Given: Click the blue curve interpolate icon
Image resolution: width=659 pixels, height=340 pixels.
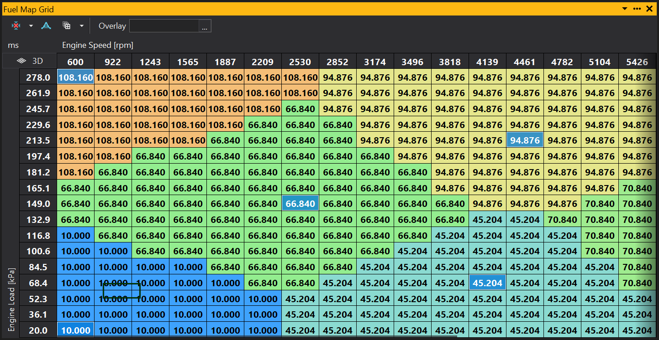Looking at the screenshot, I should click(x=46, y=26).
